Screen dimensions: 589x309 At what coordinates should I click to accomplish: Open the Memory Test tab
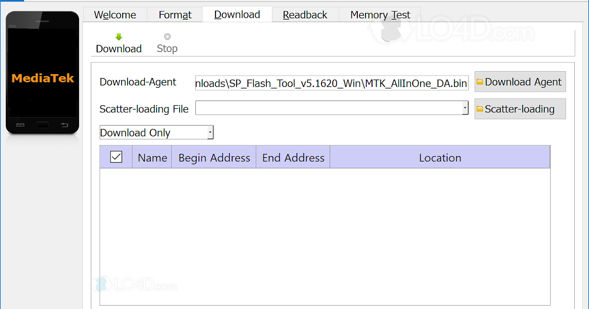380,15
